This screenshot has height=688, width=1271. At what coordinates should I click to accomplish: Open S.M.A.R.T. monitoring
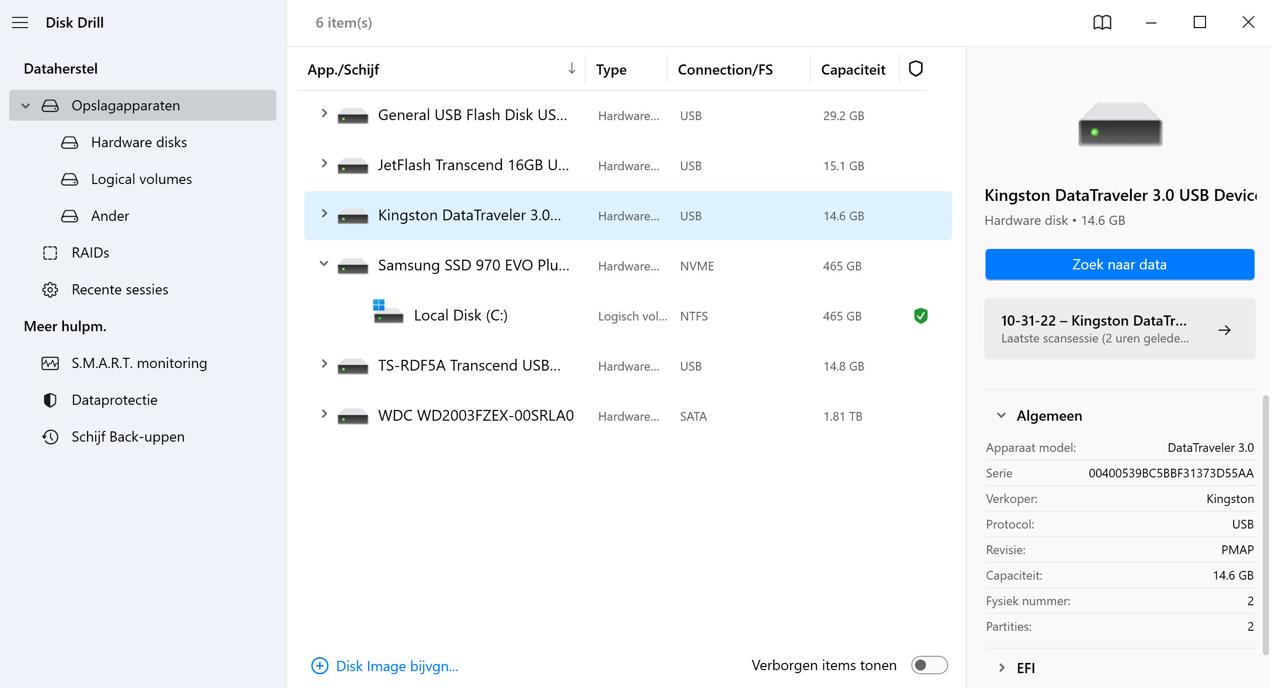point(140,363)
